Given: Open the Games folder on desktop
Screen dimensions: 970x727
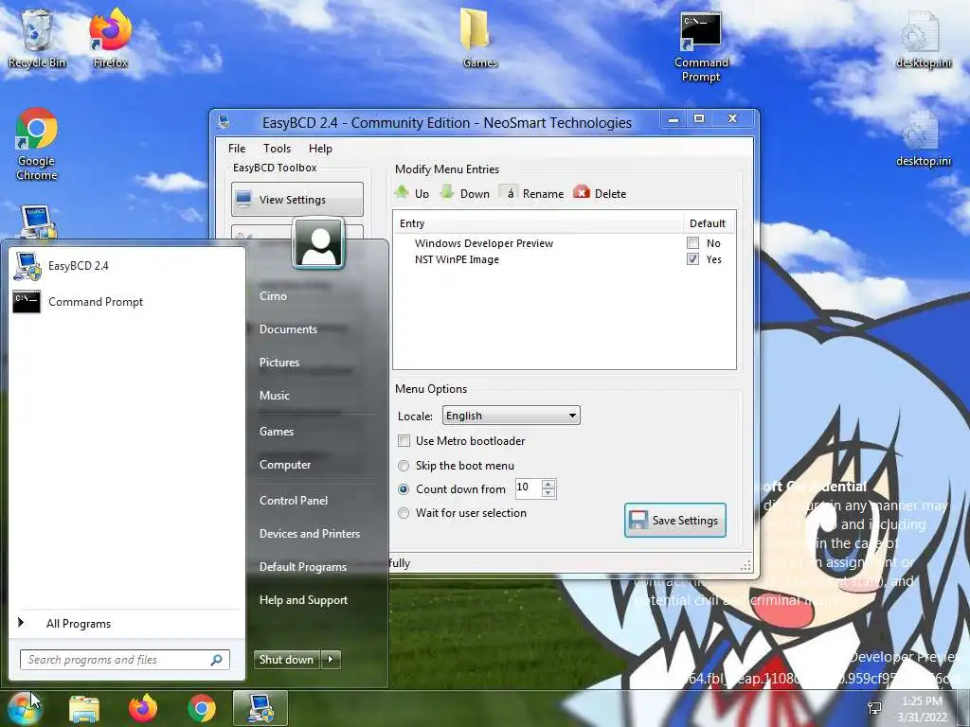Looking at the screenshot, I should tap(479, 38).
